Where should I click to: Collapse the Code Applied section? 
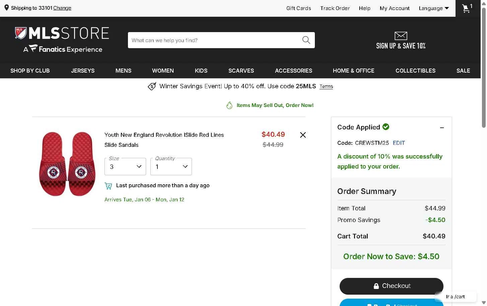coord(442,128)
